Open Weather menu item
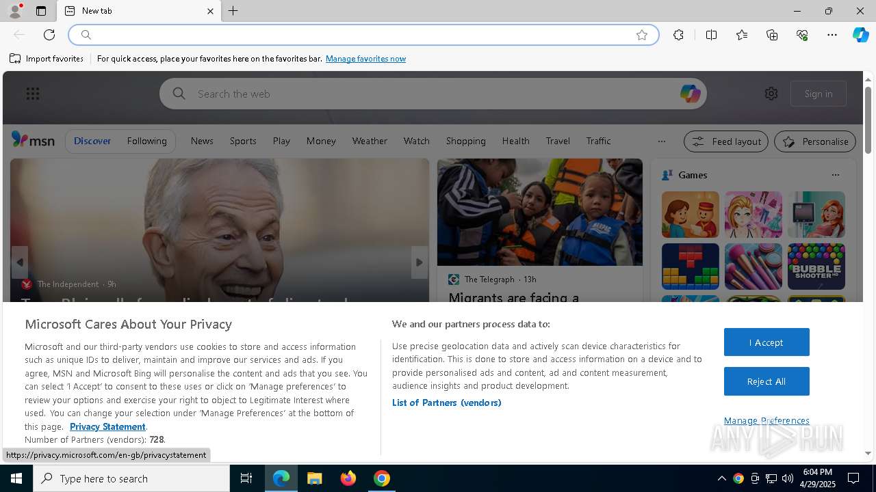The width and height of the screenshot is (876, 492). click(370, 141)
